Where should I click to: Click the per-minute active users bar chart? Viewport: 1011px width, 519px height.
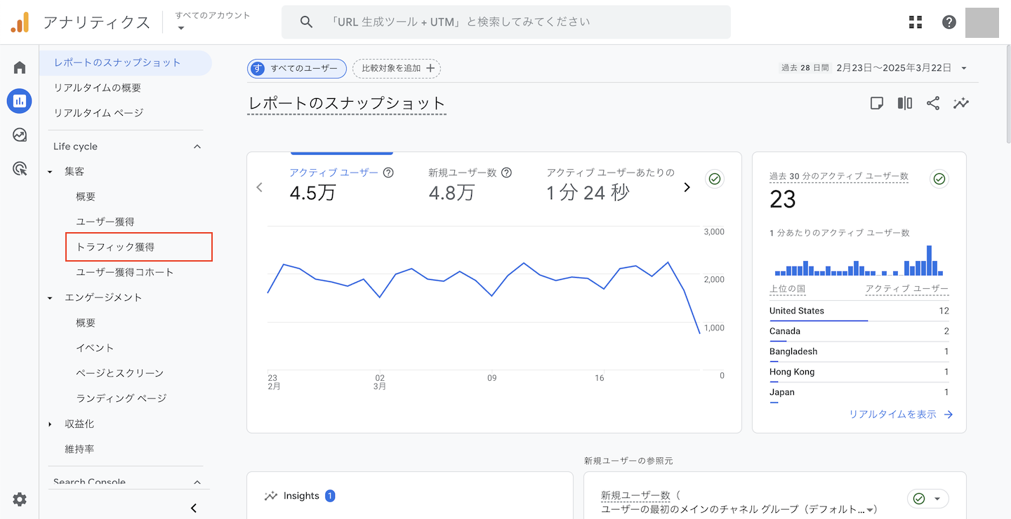pos(859,260)
